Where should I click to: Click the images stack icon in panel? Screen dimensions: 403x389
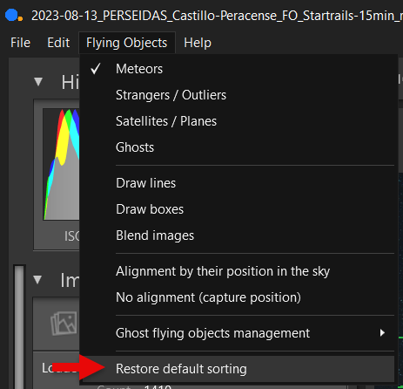64,324
